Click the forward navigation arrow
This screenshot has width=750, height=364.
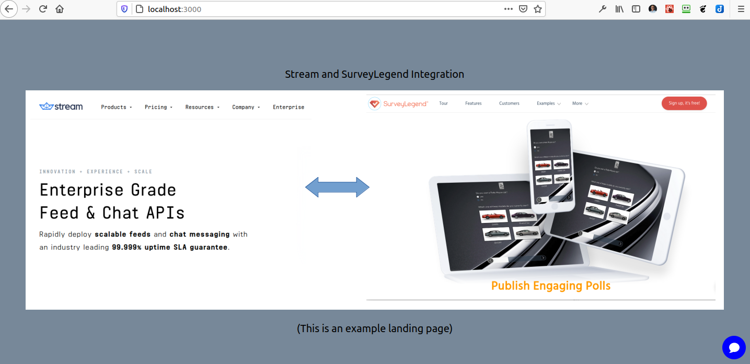click(x=27, y=9)
